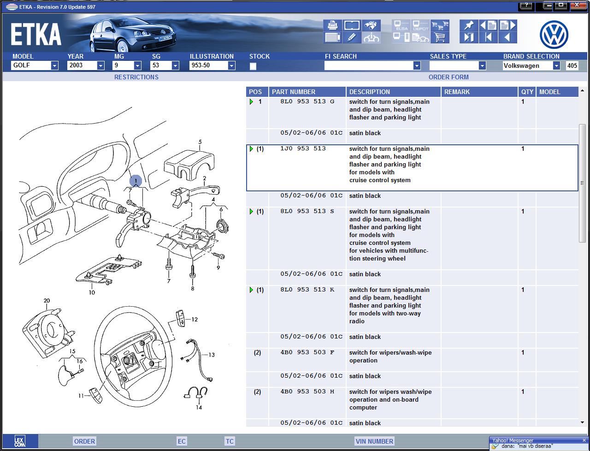Click the document and car icon
The width and height of the screenshot is (590, 451).
point(420,38)
